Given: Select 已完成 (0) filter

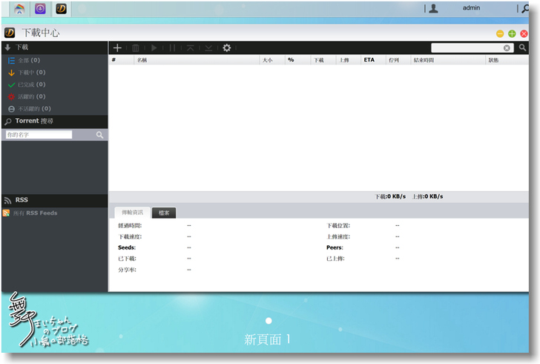Looking at the screenshot, I should click(x=32, y=85).
